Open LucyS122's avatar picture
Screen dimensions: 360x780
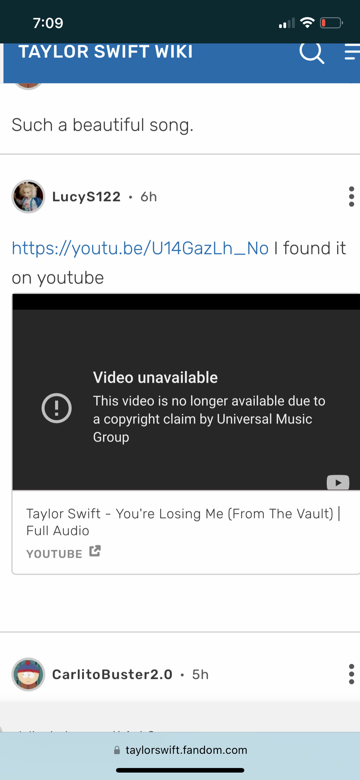[28, 196]
